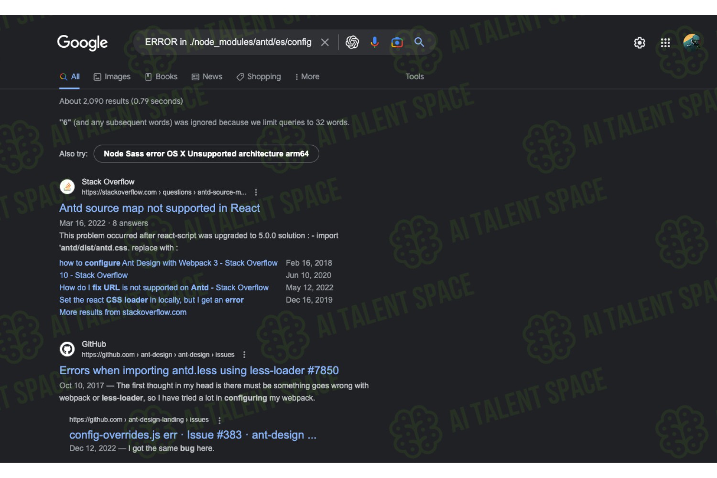Click the GitHub site name
Viewport: 717px width, 478px height.
point(94,344)
